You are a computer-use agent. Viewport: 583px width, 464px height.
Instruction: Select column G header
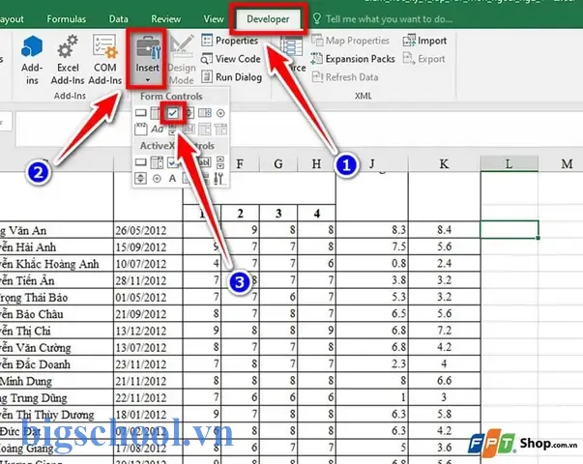278,164
